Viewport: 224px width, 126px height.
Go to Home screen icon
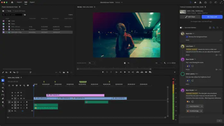click(12, 2)
